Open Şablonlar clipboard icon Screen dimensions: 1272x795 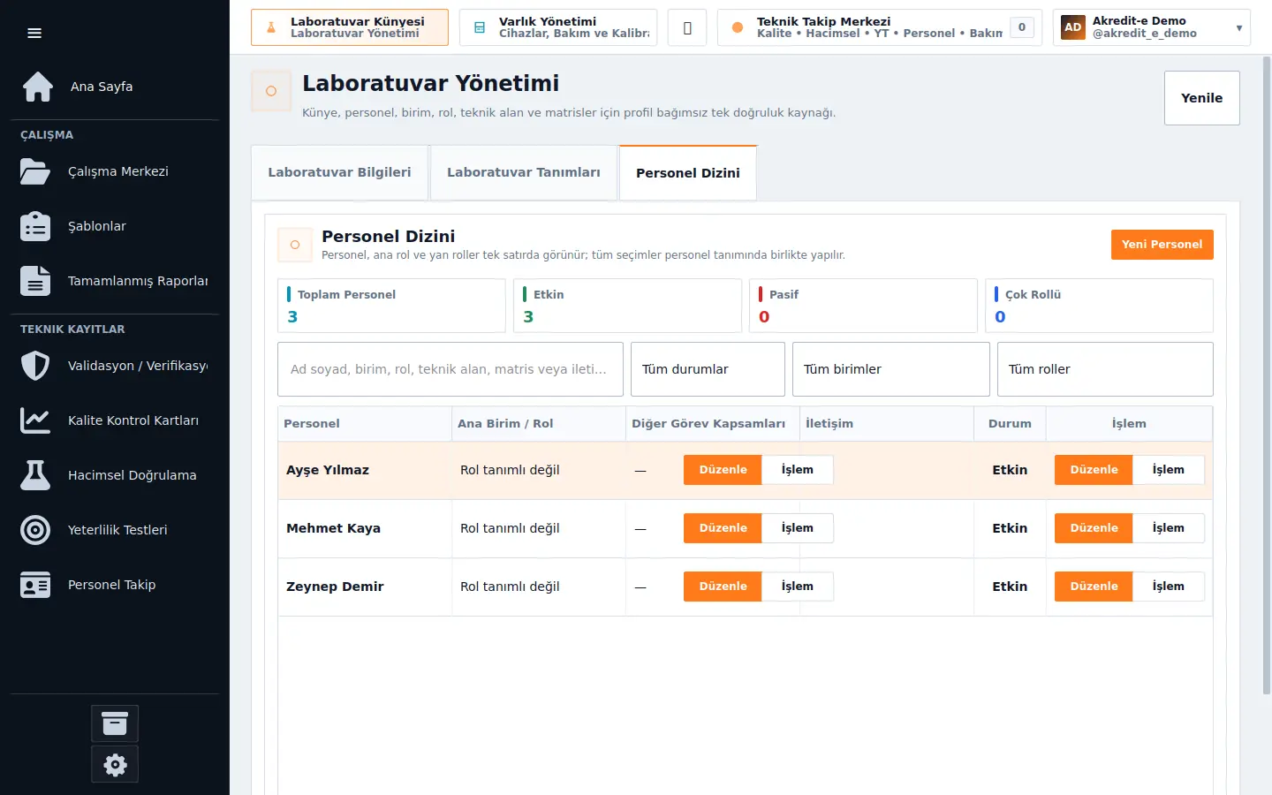(35, 226)
